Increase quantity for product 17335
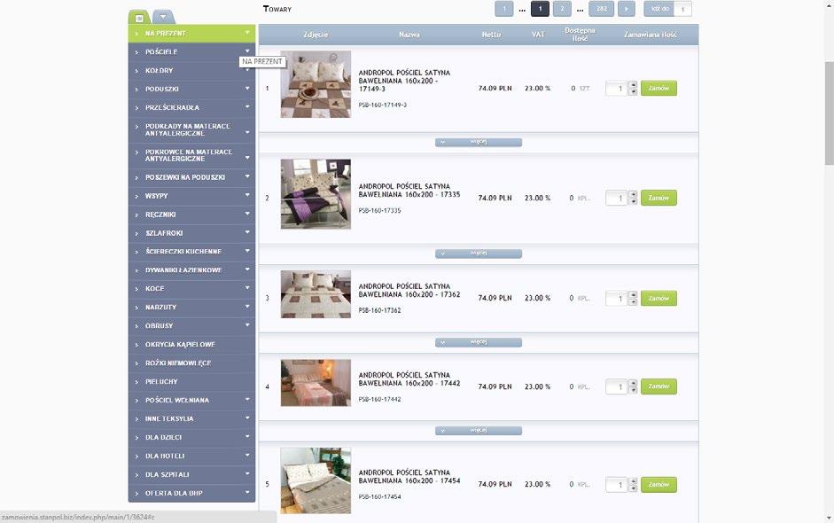The height and width of the screenshot is (523, 834). (633, 194)
